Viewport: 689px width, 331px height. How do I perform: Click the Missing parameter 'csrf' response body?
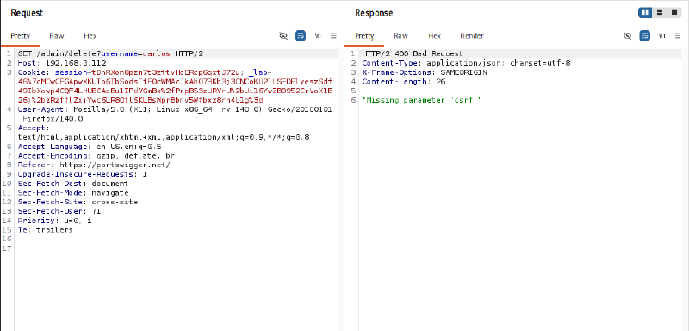click(x=422, y=100)
